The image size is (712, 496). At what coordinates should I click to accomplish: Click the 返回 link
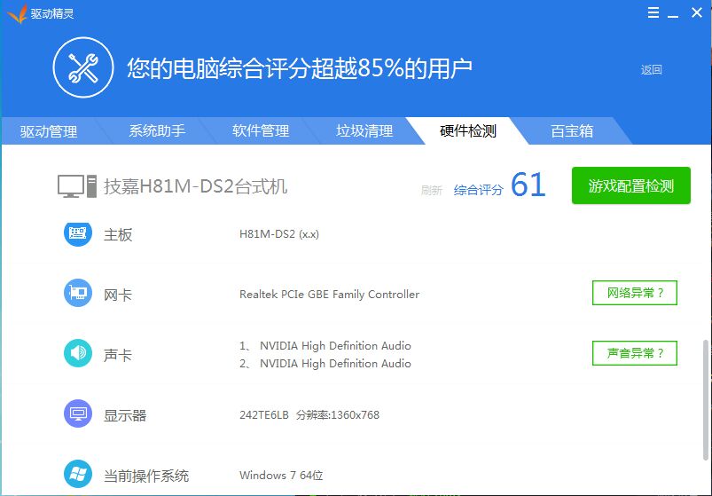click(x=651, y=70)
